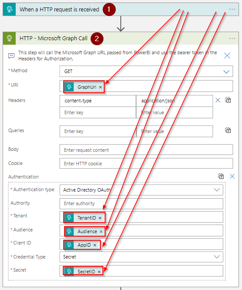Screen dimensions: 242x290
Task: Click the empty header key field
Action: pos(98,112)
